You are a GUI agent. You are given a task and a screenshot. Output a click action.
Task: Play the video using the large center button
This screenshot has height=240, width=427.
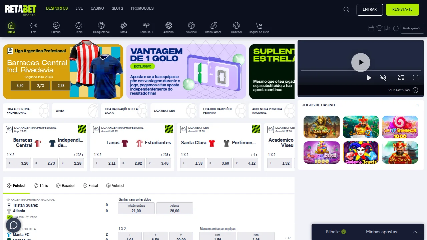[x=361, y=62]
